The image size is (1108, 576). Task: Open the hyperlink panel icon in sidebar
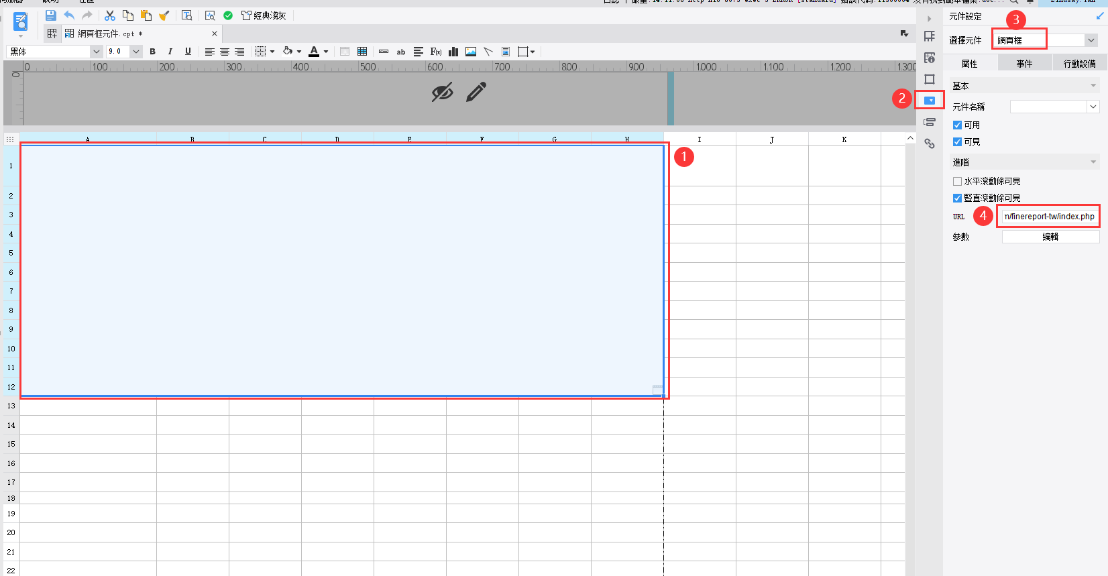point(930,143)
